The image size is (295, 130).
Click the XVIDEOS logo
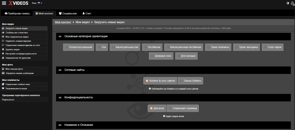pyautogui.click(x=19, y=3)
